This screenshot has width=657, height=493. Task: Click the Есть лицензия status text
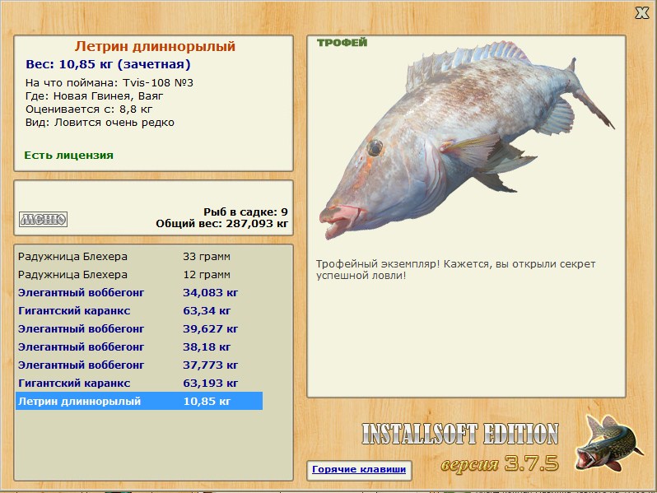[68, 155]
